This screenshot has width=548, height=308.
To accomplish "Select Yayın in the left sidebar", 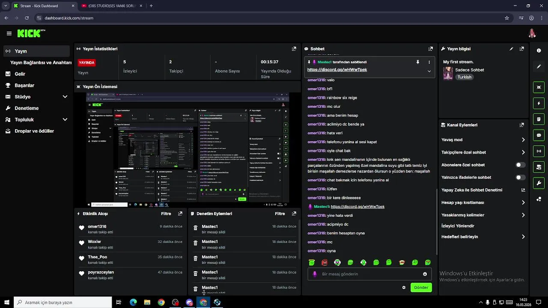I will pyautogui.click(x=36, y=51).
